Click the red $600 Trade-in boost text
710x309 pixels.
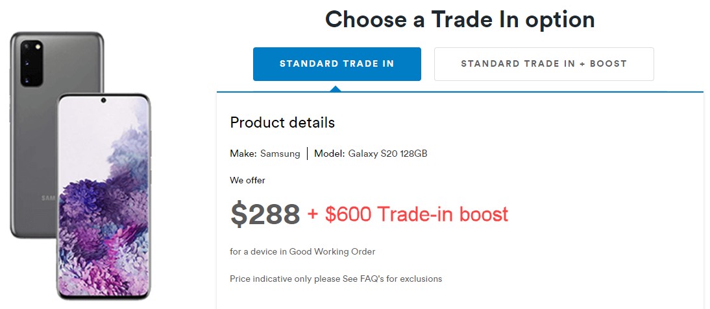click(408, 214)
